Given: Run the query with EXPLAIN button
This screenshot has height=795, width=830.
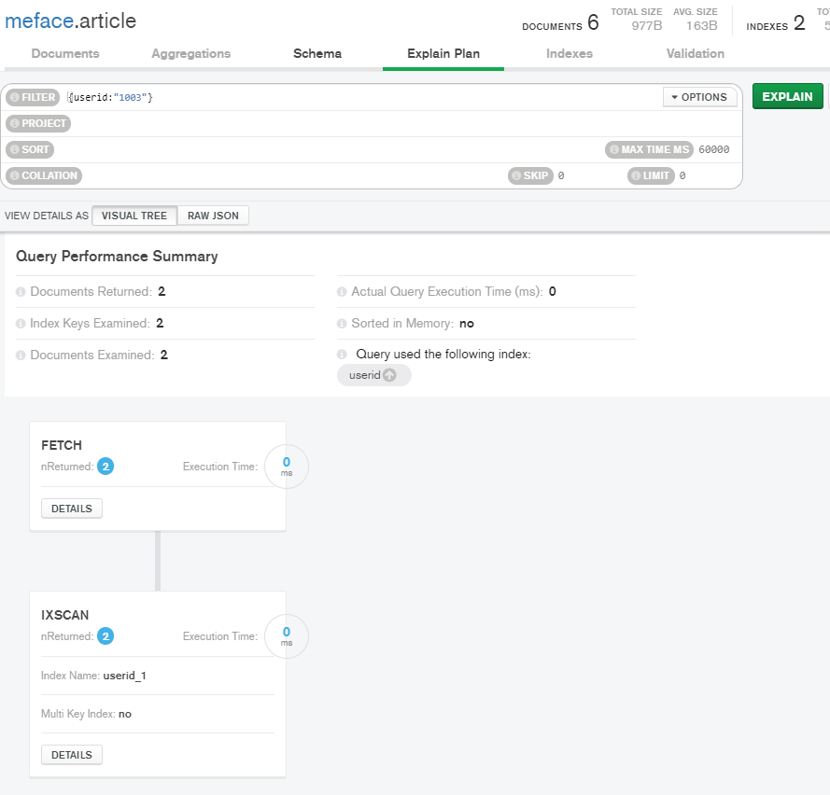Looking at the screenshot, I should tap(787, 97).
